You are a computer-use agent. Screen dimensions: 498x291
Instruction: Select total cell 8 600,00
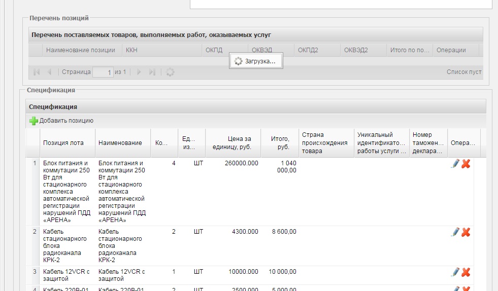point(284,232)
